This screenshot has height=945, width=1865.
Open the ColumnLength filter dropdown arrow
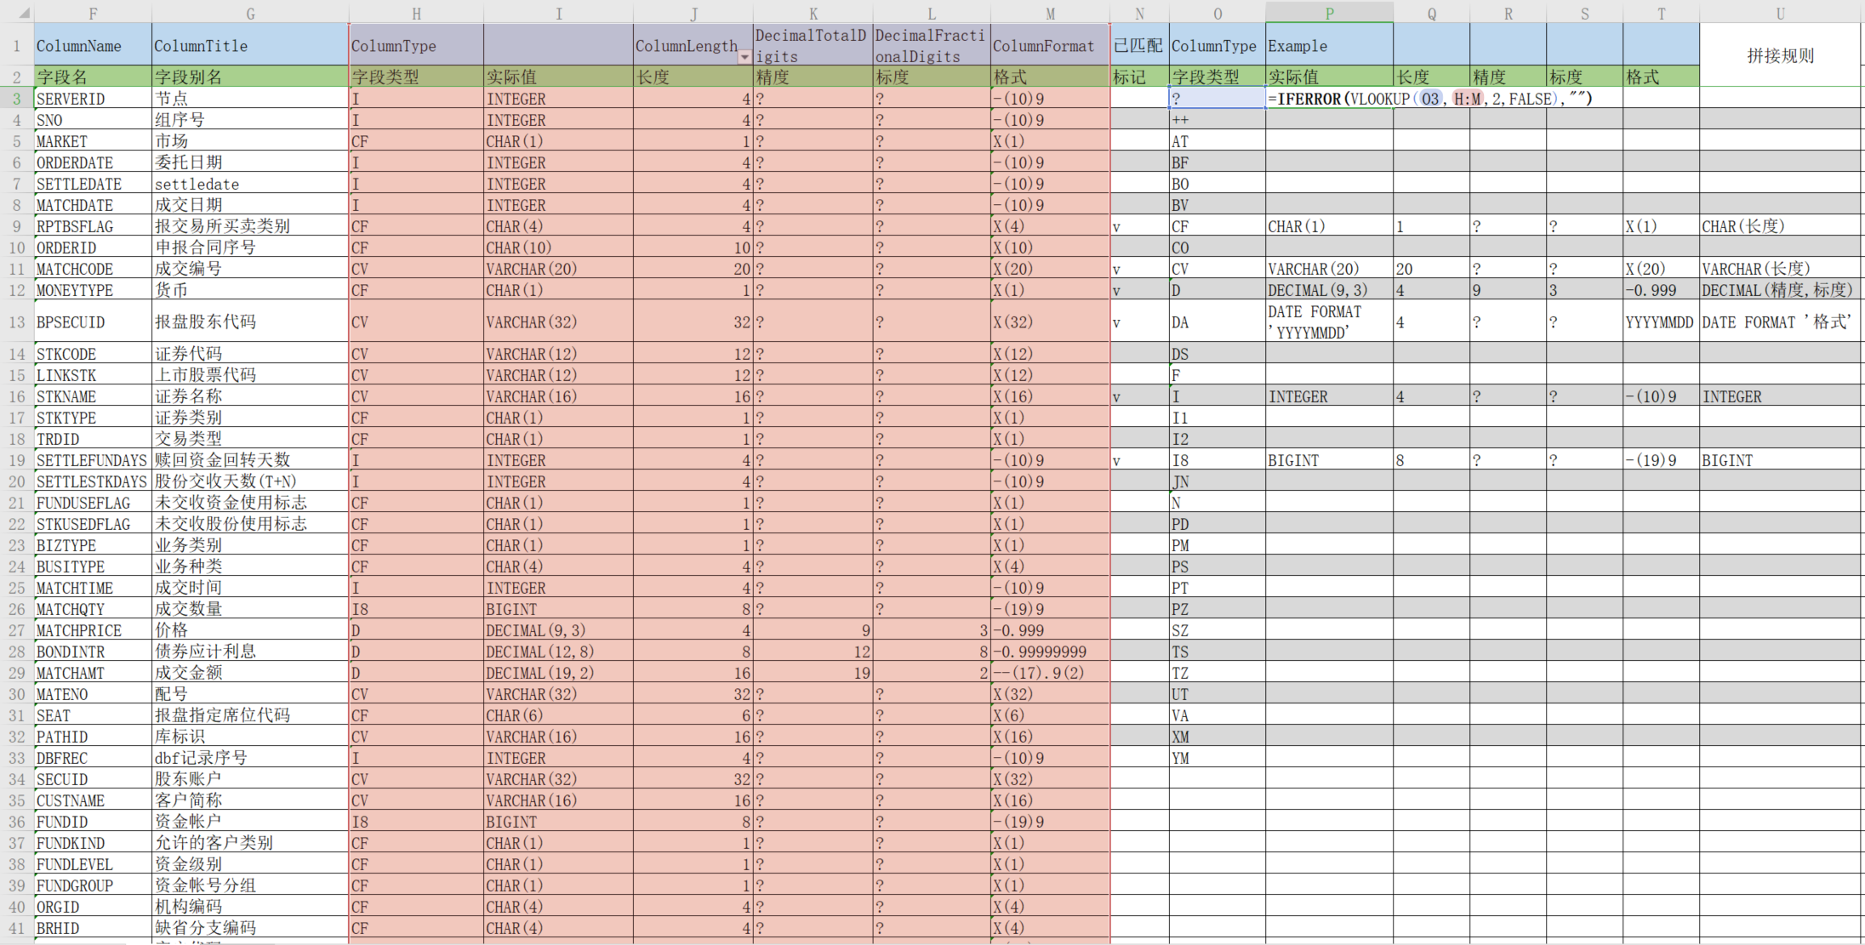744,57
